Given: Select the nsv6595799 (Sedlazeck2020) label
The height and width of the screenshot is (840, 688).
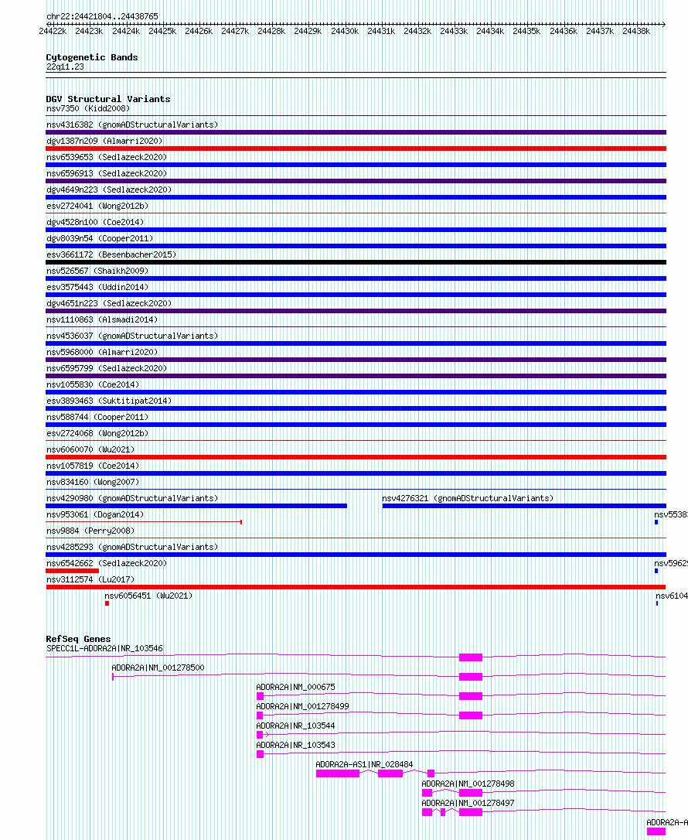Looking at the screenshot, I should tap(107, 369).
